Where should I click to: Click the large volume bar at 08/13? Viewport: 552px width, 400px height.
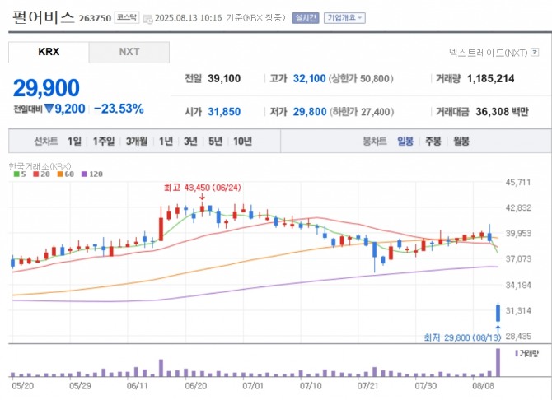click(498, 361)
